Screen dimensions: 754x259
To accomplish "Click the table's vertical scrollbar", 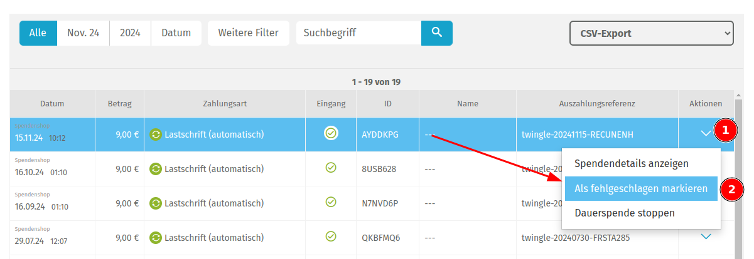I will click(x=738, y=178).
